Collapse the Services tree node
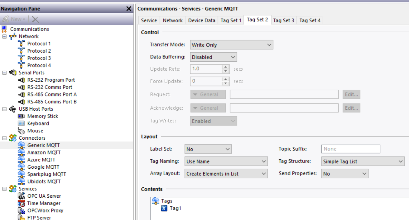The height and width of the screenshot is (220, 409). pos(5,189)
